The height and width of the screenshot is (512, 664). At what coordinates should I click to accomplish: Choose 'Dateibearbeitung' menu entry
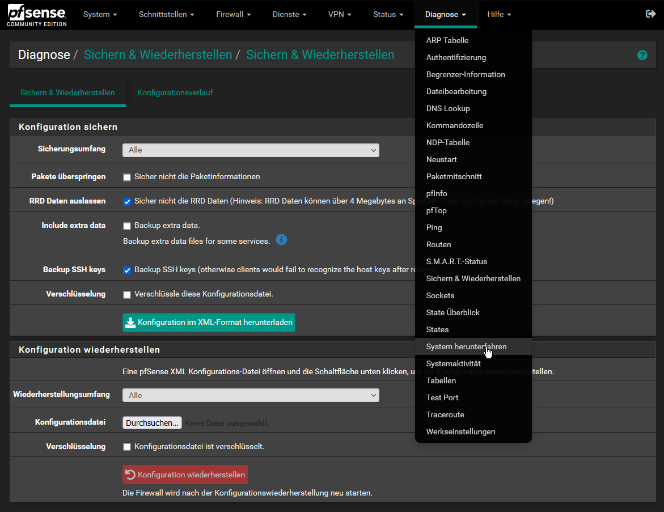tap(473, 91)
